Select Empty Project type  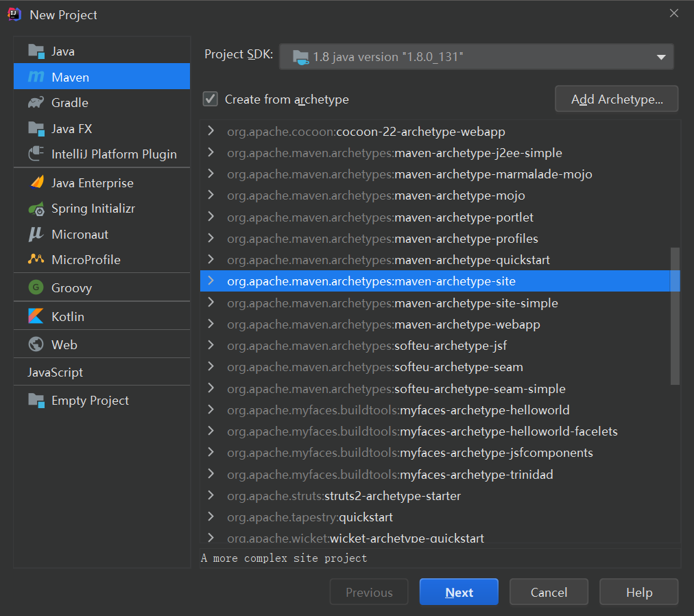(x=101, y=401)
